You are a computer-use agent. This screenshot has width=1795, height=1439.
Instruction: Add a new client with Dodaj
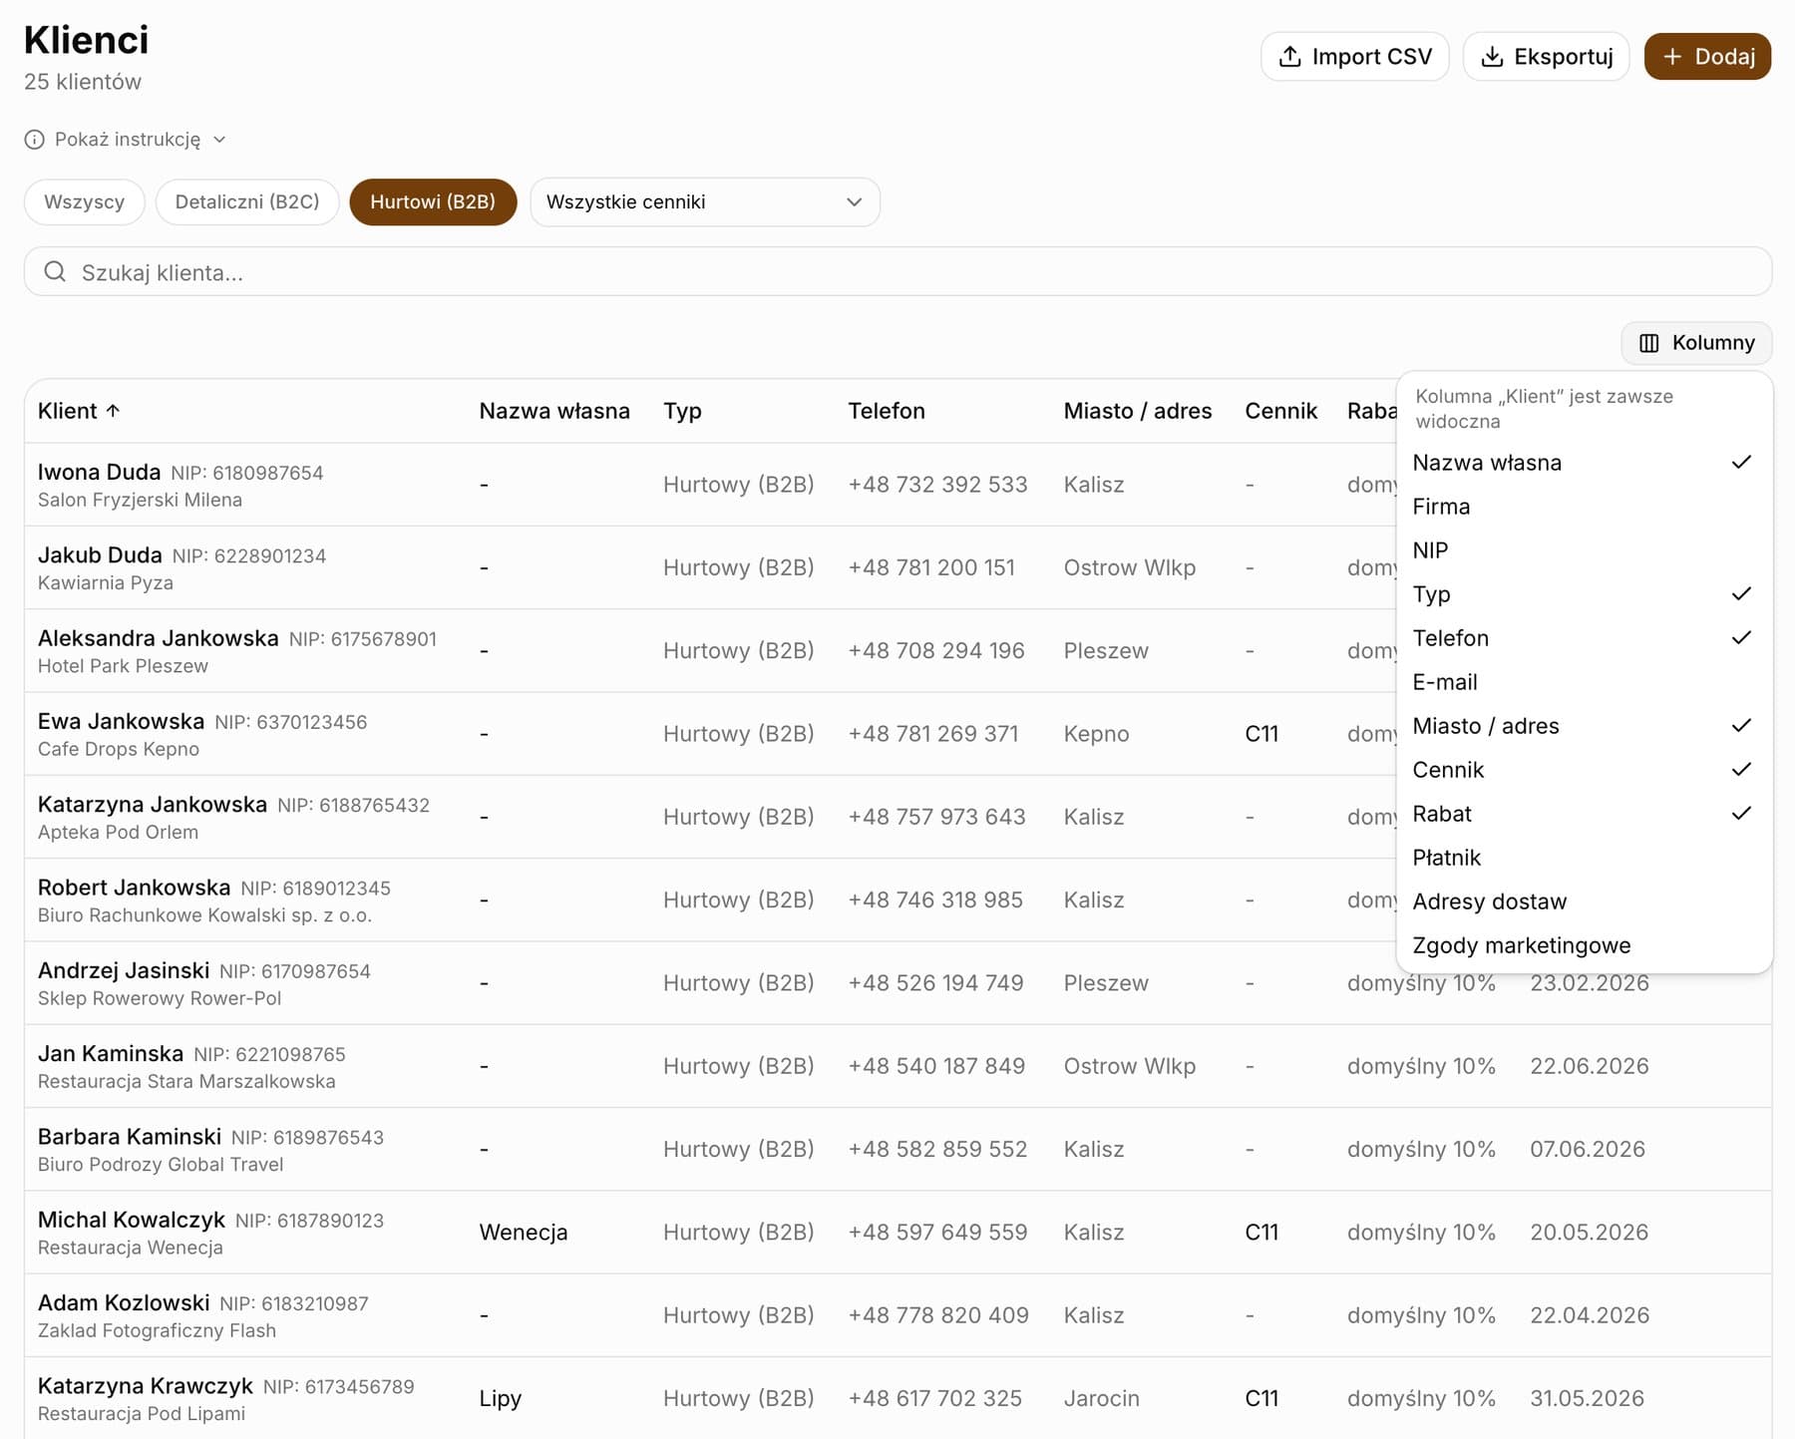[1707, 57]
